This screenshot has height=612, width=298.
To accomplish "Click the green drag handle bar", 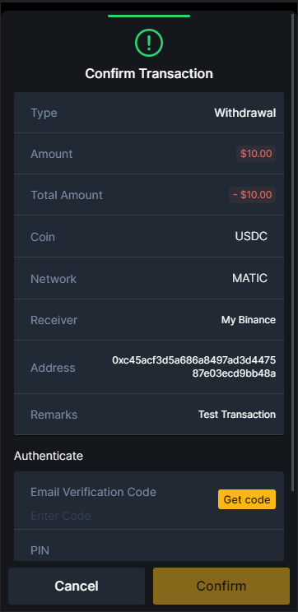I will point(149,16).
